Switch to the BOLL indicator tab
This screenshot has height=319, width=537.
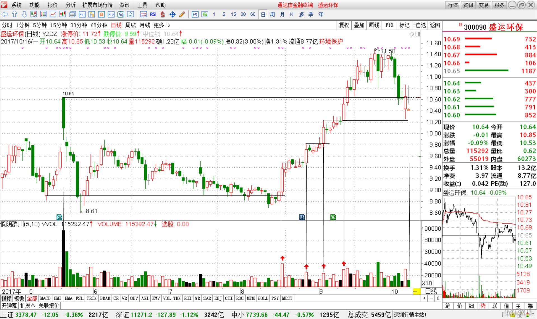tap(263, 298)
